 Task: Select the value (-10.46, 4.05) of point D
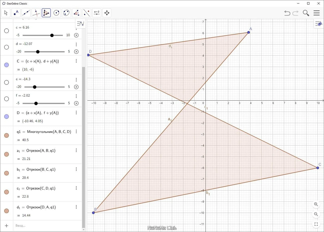(32, 121)
